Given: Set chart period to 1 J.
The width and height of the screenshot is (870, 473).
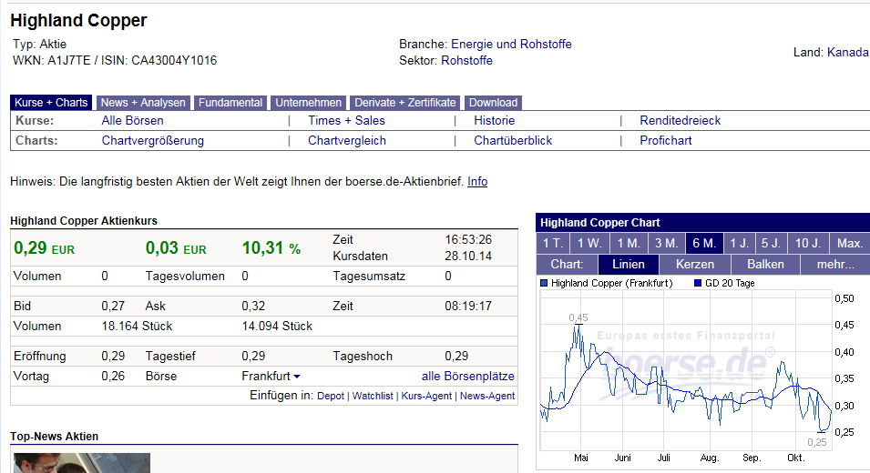Looking at the screenshot, I should 739,243.
